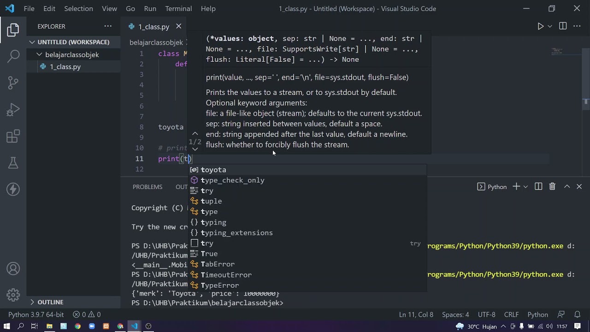The height and width of the screenshot is (332, 590).
Task: Open the Python terminal profile label
Action: [492, 187]
